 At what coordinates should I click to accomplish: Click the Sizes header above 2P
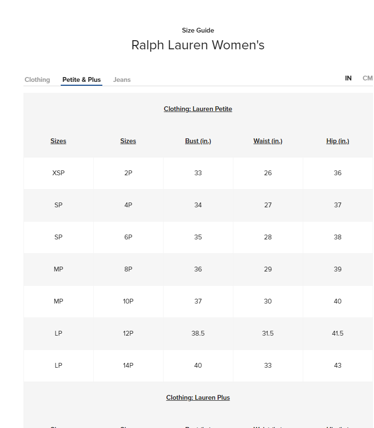128,141
